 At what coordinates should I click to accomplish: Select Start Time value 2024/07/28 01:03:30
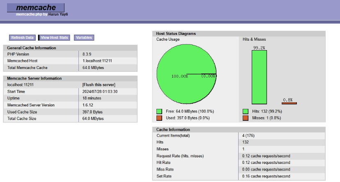click(x=100, y=92)
